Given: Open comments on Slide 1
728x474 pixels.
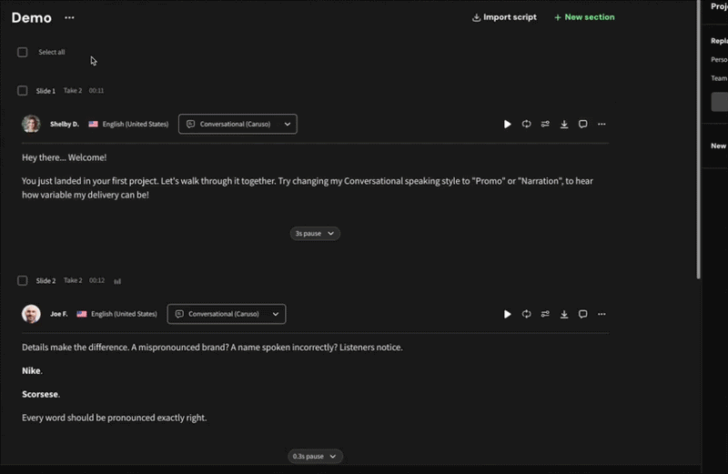Looking at the screenshot, I should (583, 125).
